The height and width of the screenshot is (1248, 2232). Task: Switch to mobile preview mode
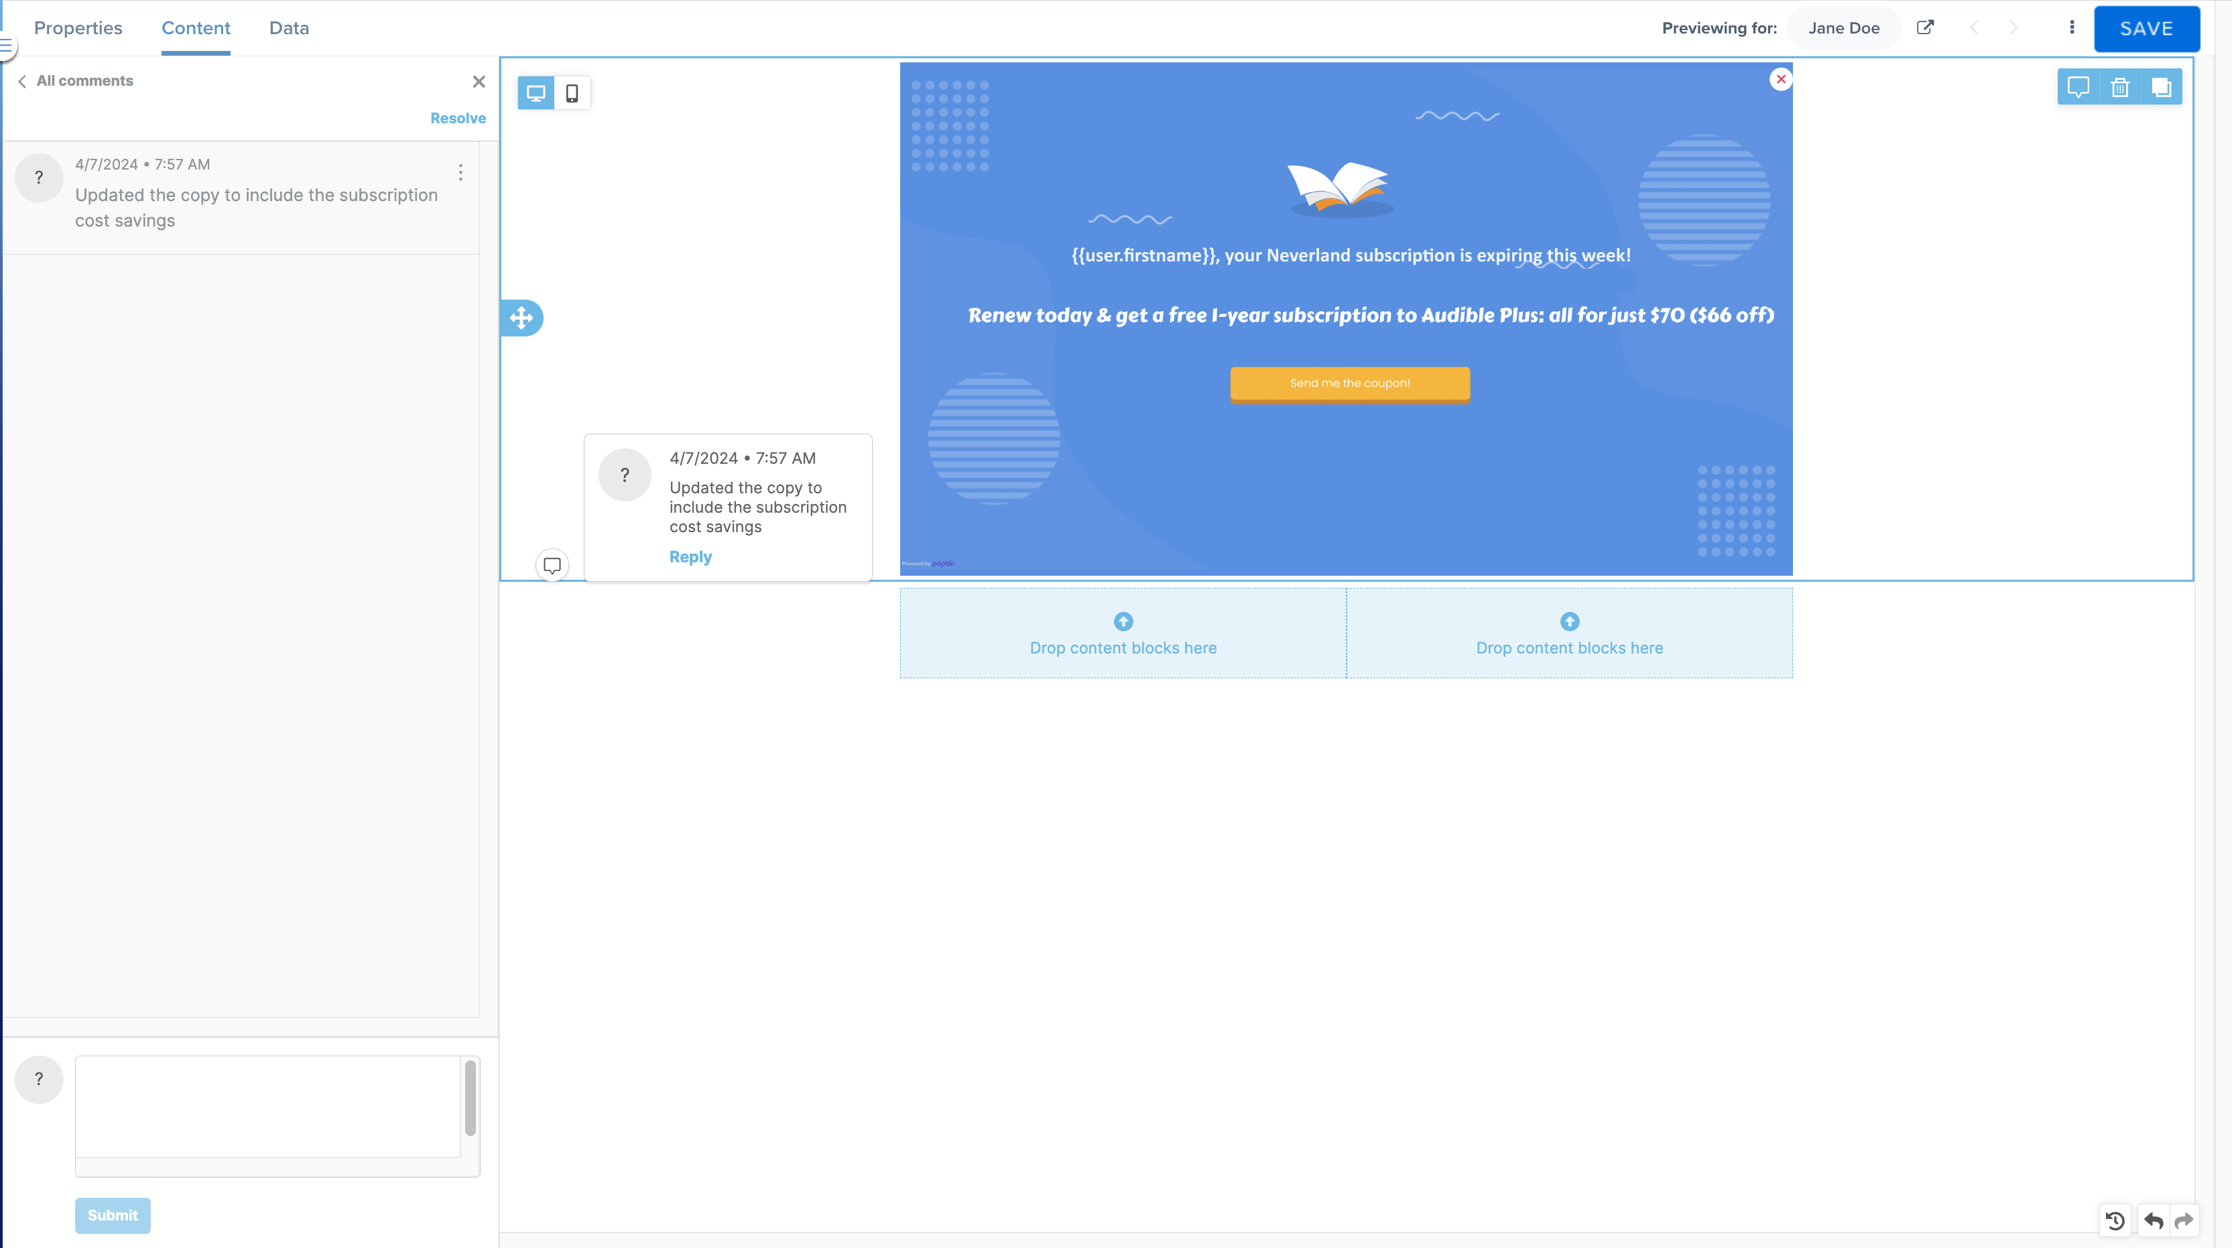(x=572, y=92)
